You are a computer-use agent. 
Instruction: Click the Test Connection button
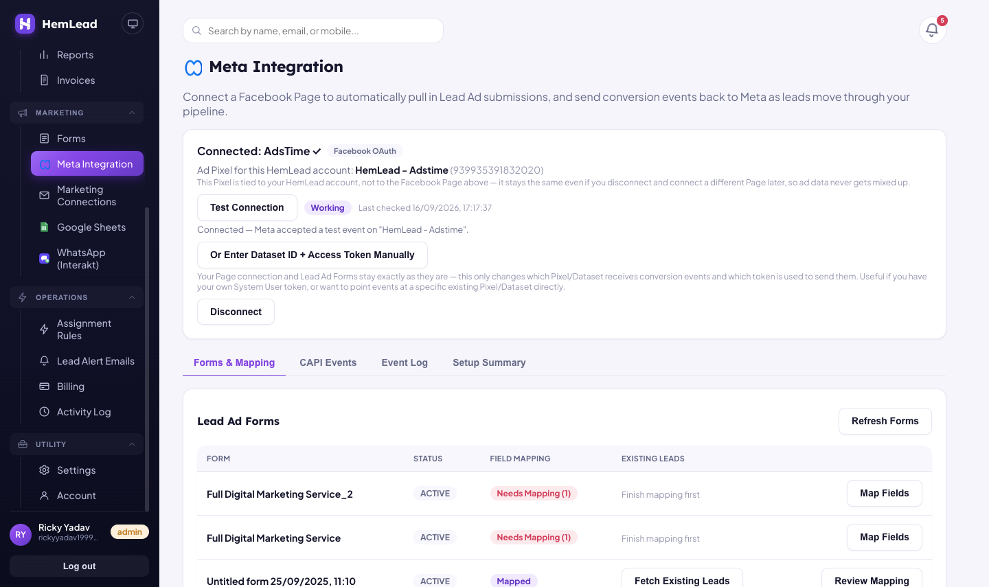247,207
